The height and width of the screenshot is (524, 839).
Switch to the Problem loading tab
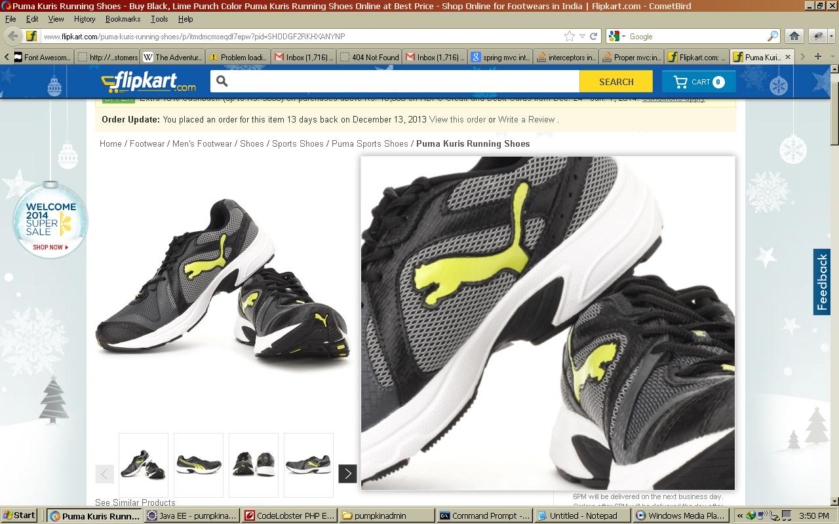[x=238, y=57]
